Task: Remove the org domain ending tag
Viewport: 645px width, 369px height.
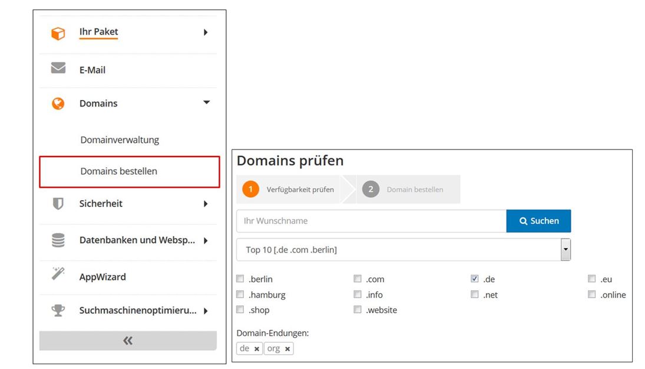Action: click(x=287, y=349)
